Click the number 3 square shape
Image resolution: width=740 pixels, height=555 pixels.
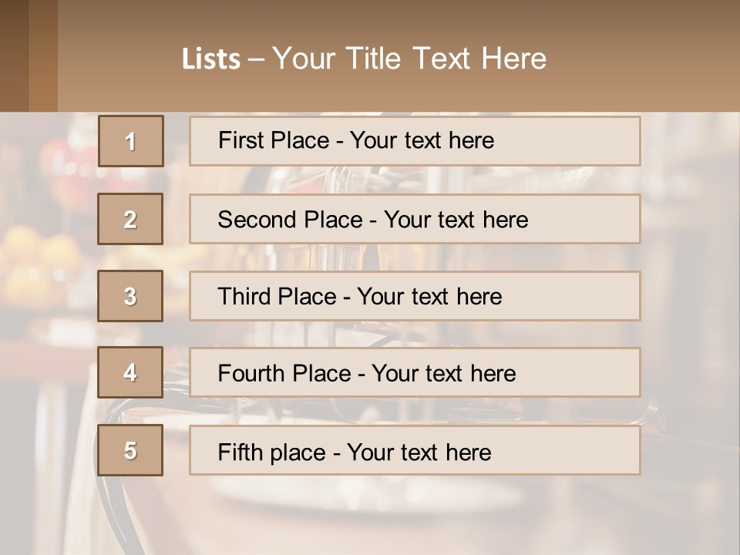[x=130, y=296]
